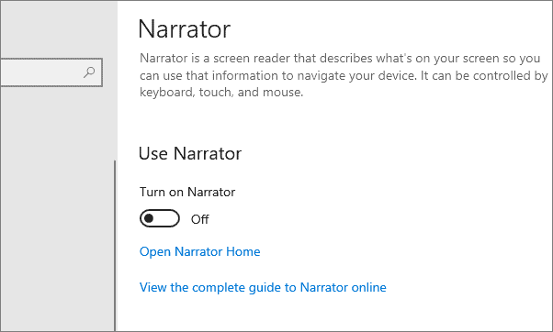Select the "Turn on Narrator" label text

click(x=187, y=192)
